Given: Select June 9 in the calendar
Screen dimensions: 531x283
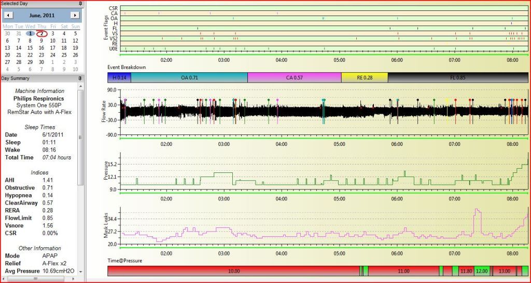Looking at the screenshot, I should click(x=41, y=41).
